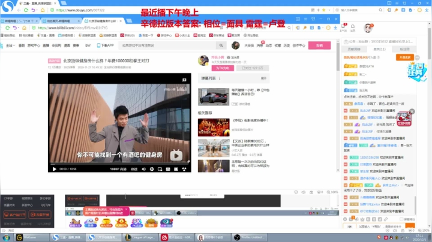The width and height of the screenshot is (432, 242).
Task: Enter fullscreen in video player
Action: pyautogui.click(x=184, y=169)
